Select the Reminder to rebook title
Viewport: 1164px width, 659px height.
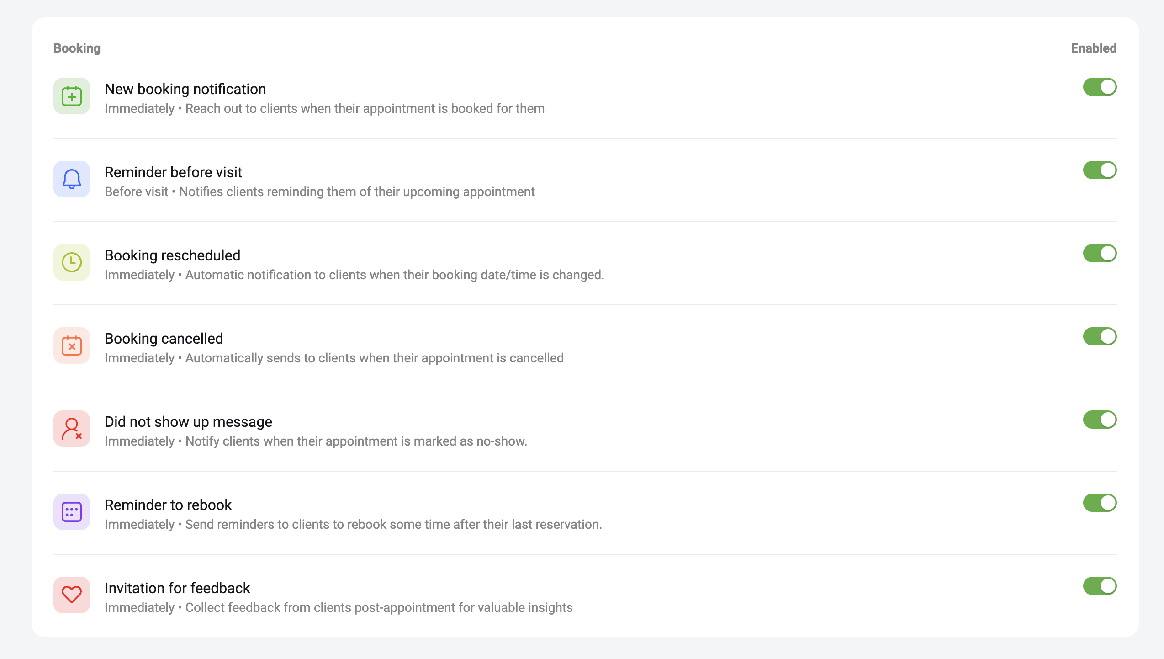(168, 505)
